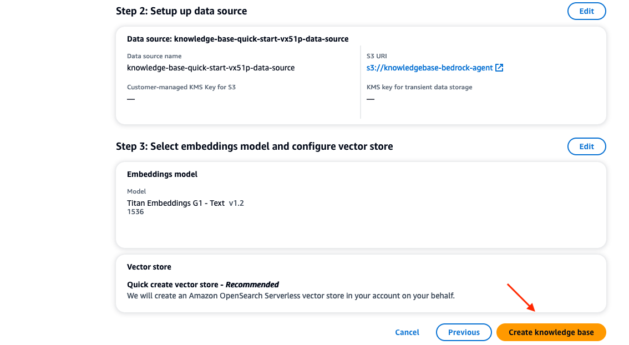Click the Vector store section title
The width and height of the screenshot is (629, 345).
click(x=149, y=267)
